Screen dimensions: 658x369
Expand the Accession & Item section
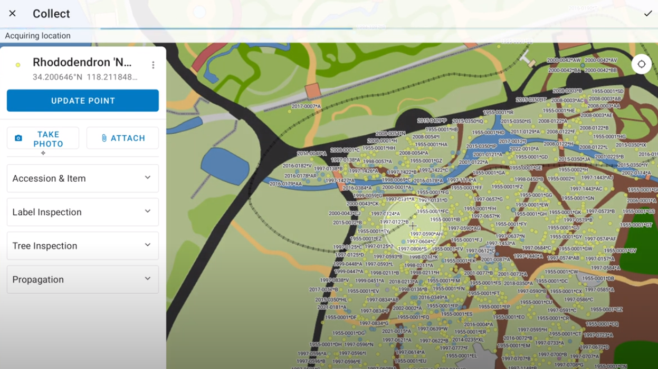(82, 178)
